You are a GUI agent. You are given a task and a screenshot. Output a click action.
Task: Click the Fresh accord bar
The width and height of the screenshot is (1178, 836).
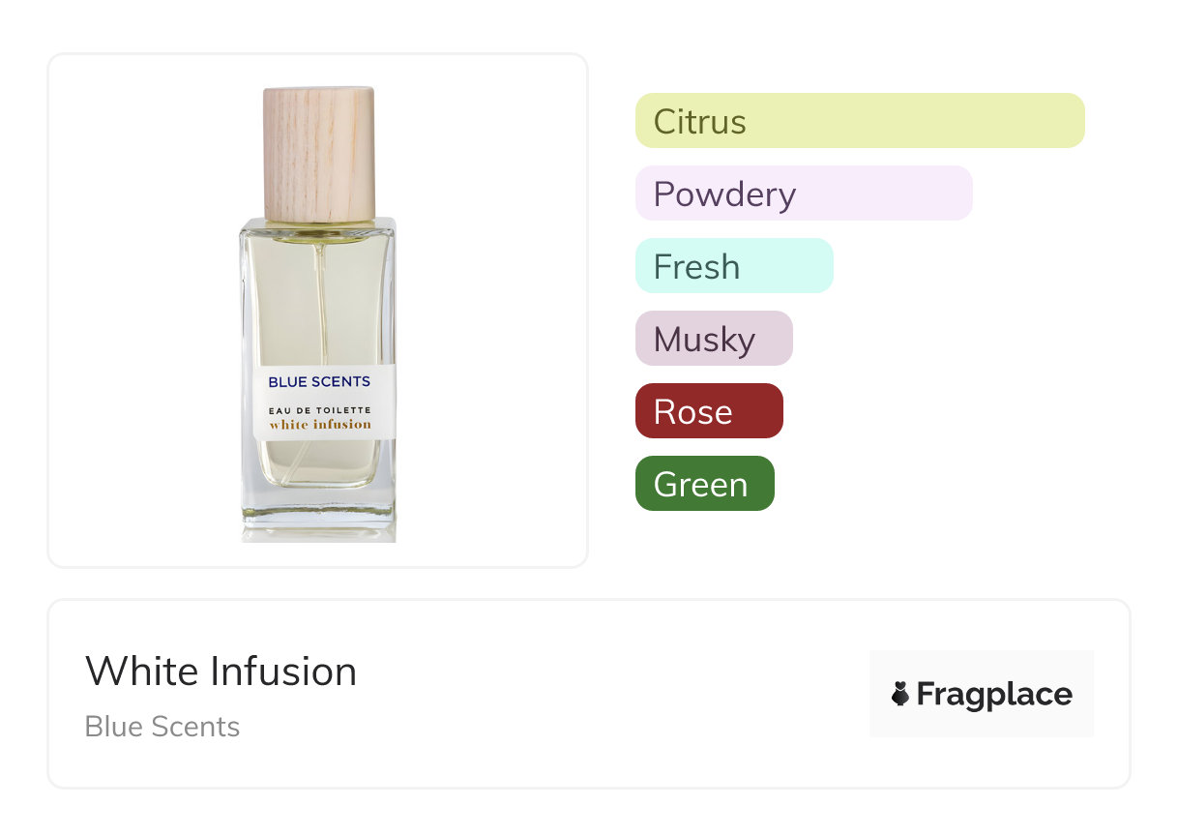point(733,266)
